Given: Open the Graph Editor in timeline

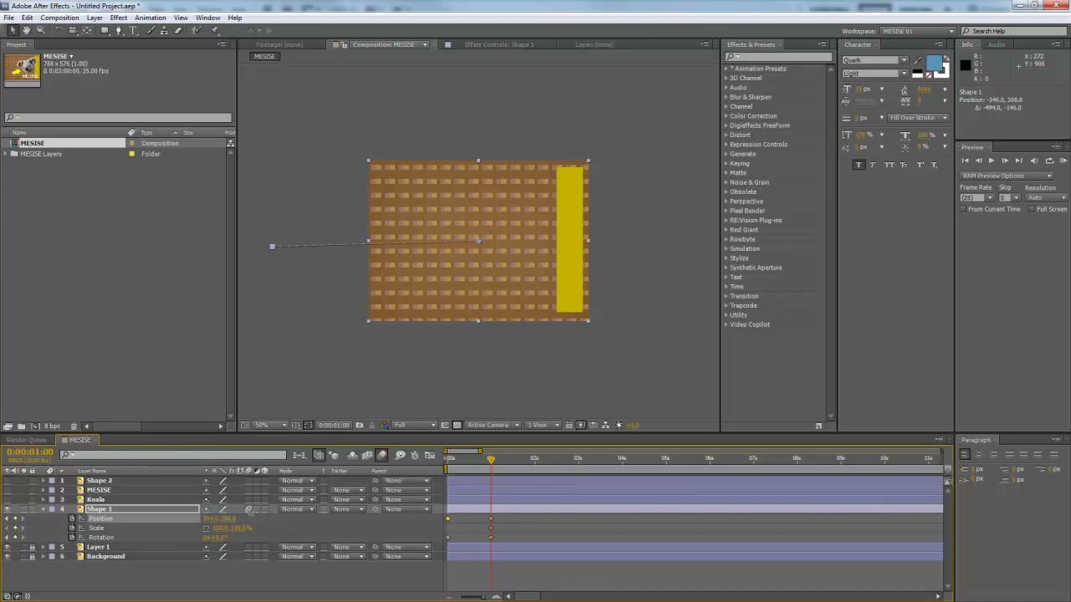Looking at the screenshot, I should pyautogui.click(x=431, y=455).
